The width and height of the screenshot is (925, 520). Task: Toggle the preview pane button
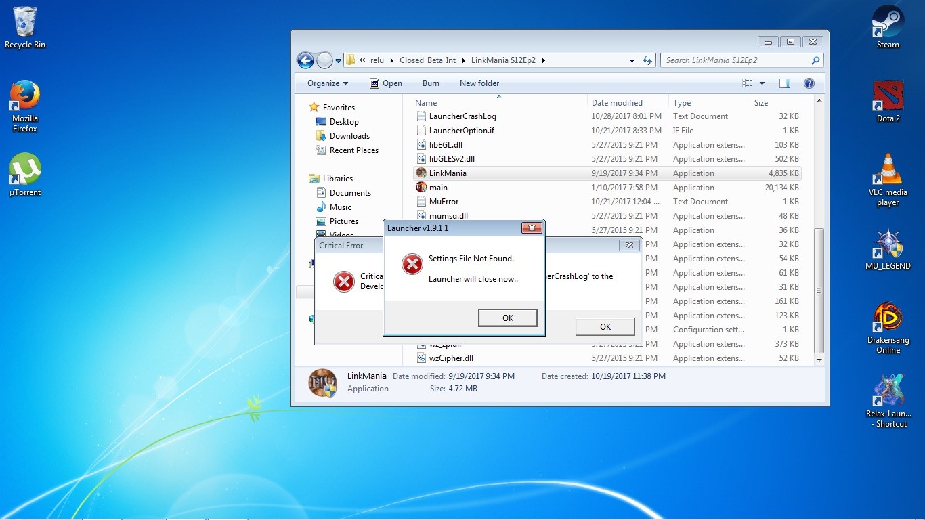784,83
